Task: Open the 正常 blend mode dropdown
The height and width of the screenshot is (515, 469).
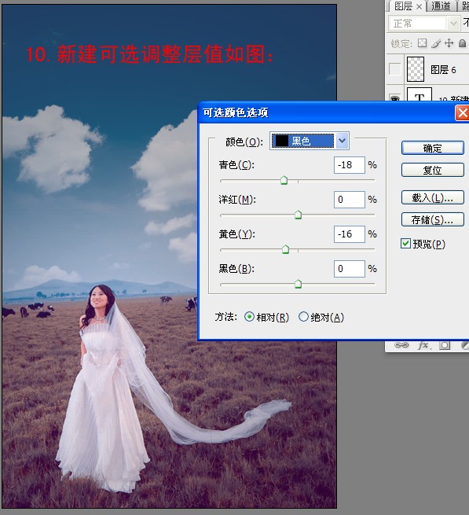Action: (424, 24)
